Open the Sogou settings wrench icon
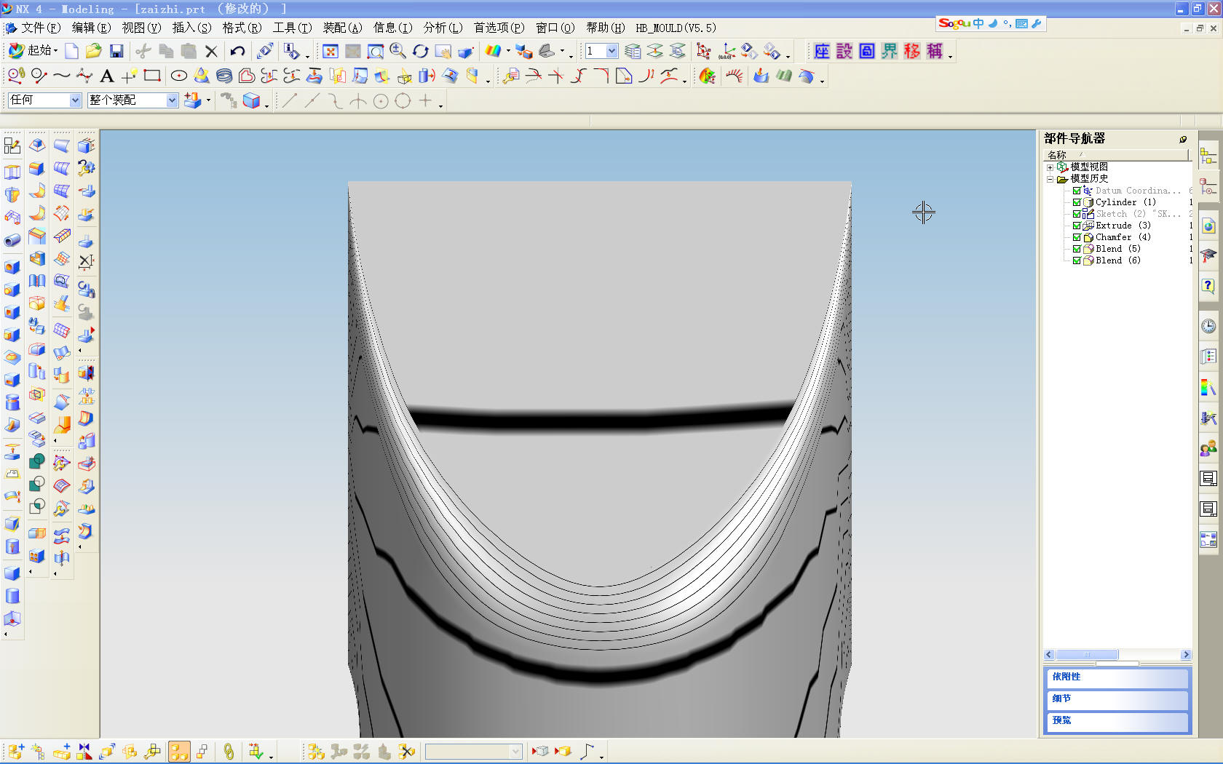The height and width of the screenshot is (764, 1223). coord(1037,23)
